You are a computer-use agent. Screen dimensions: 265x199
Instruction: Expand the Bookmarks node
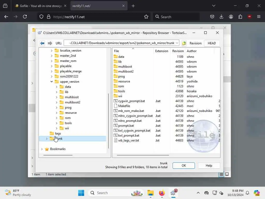[42, 149]
